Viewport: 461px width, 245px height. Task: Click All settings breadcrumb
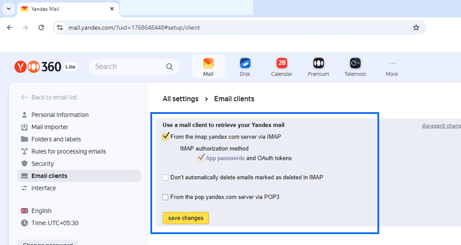tap(180, 99)
